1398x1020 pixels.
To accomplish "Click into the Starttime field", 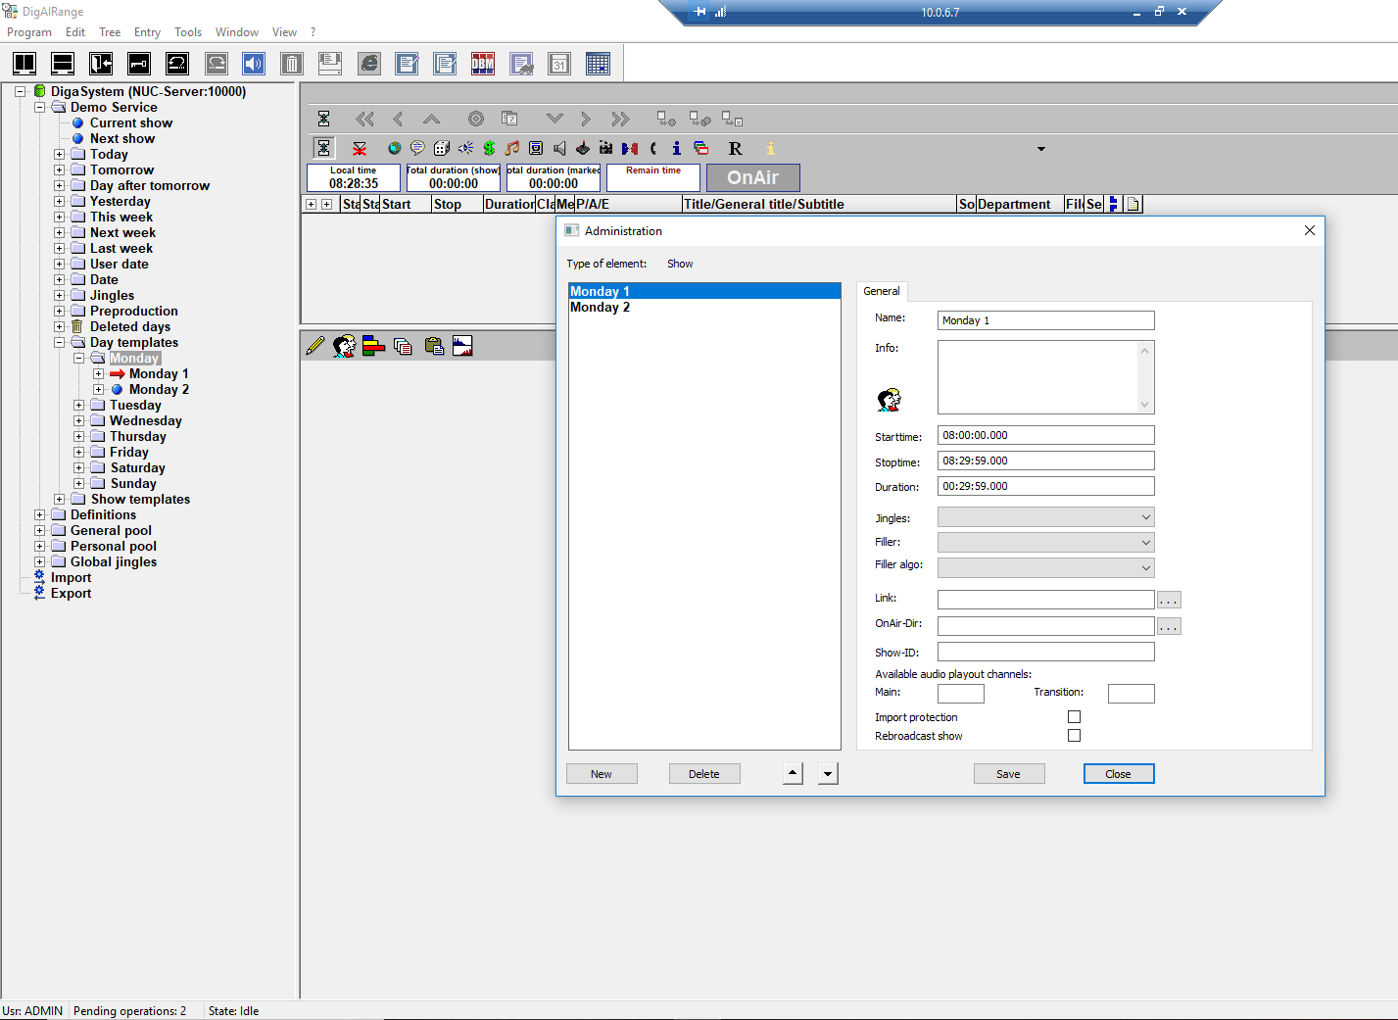I will pyautogui.click(x=1045, y=435).
